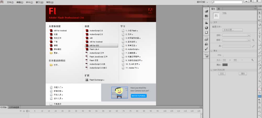Select the Pen tool
Screen dimensions: 262x118
(259, 33)
